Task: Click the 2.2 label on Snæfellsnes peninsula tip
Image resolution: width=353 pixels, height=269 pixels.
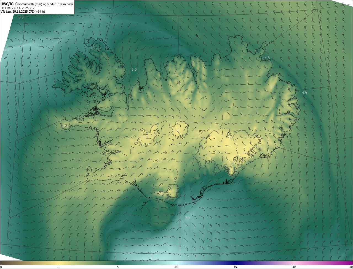Action: (x=65, y=126)
